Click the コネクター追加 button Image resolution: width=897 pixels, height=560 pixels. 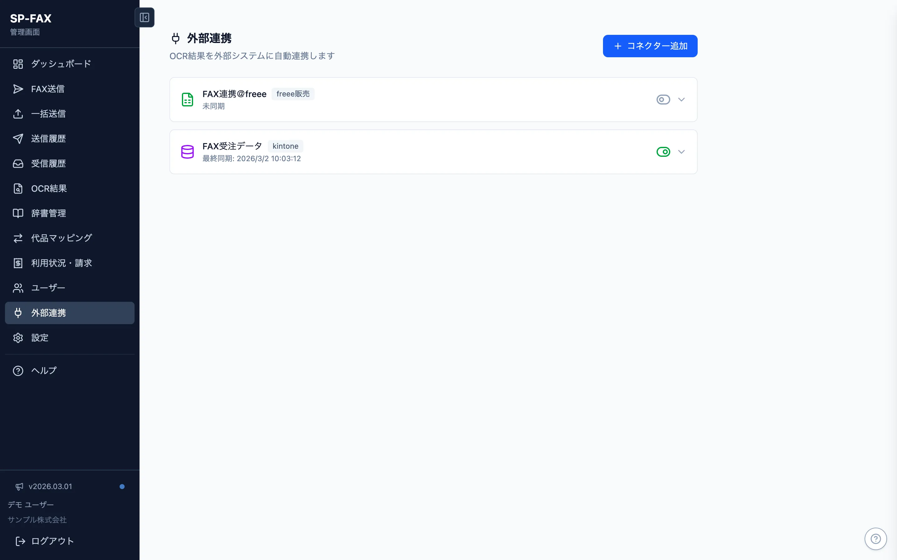[x=650, y=46]
